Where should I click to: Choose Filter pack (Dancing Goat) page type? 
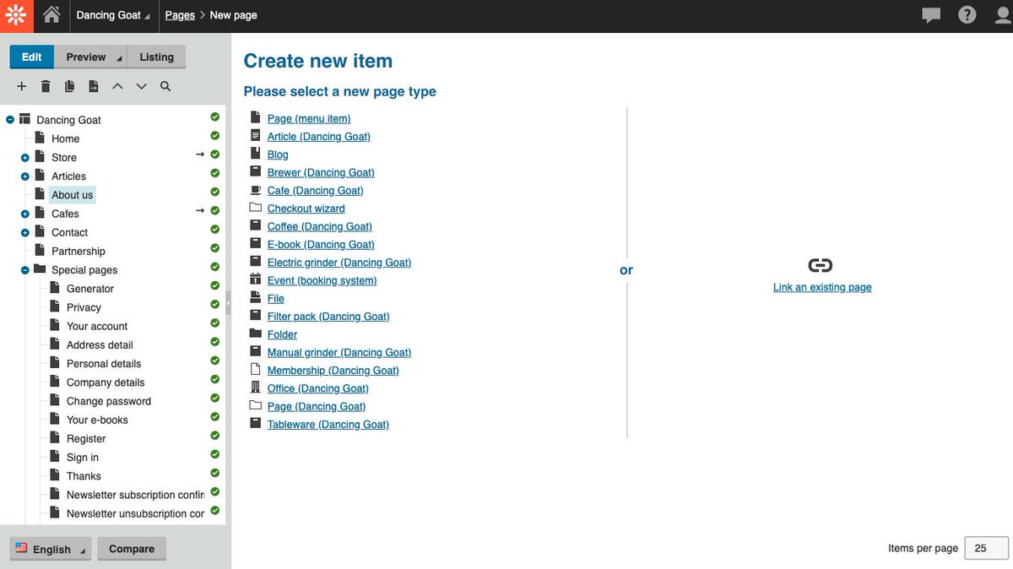328,316
